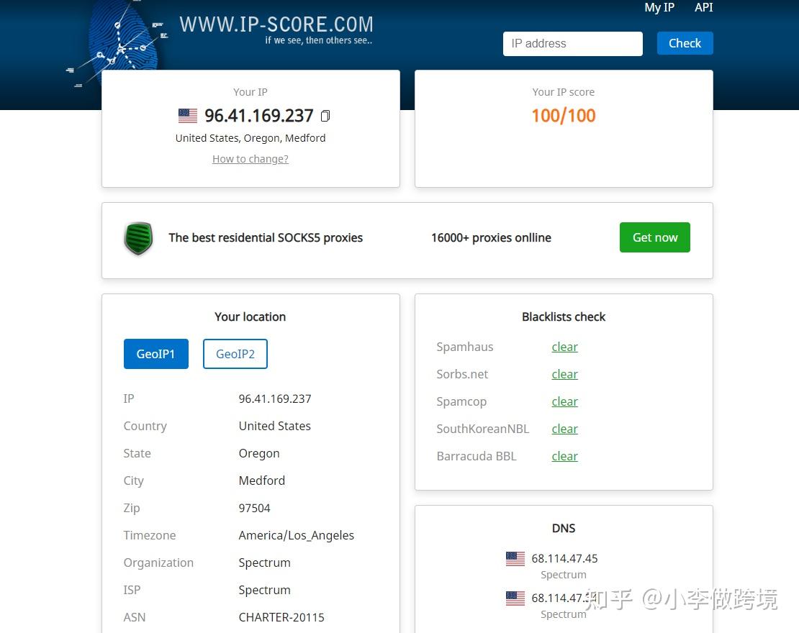Viewport: 799px width, 633px height.
Task: Click the SouthKoreanNBL blacklist label
Action: (x=482, y=429)
